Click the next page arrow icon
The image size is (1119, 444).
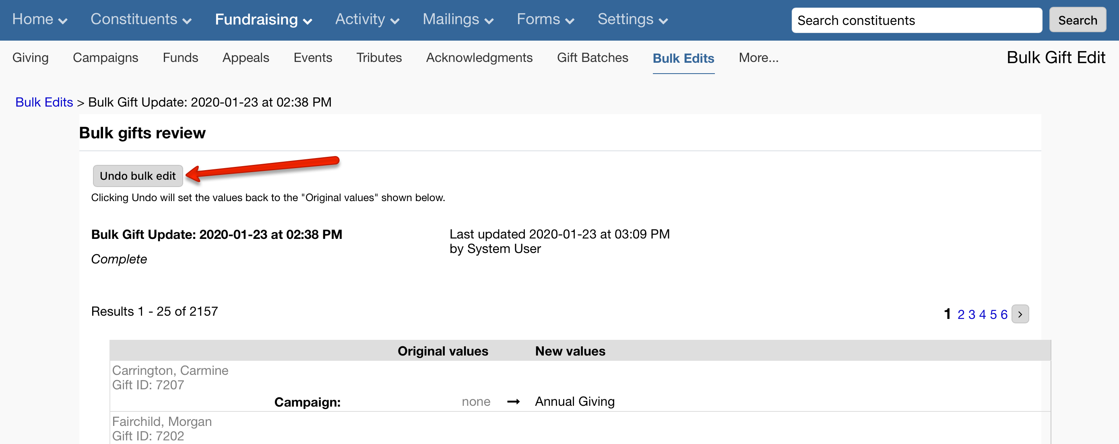pyautogui.click(x=1020, y=314)
